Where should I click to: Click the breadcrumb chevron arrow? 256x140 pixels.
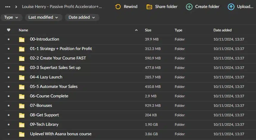click(16, 7)
